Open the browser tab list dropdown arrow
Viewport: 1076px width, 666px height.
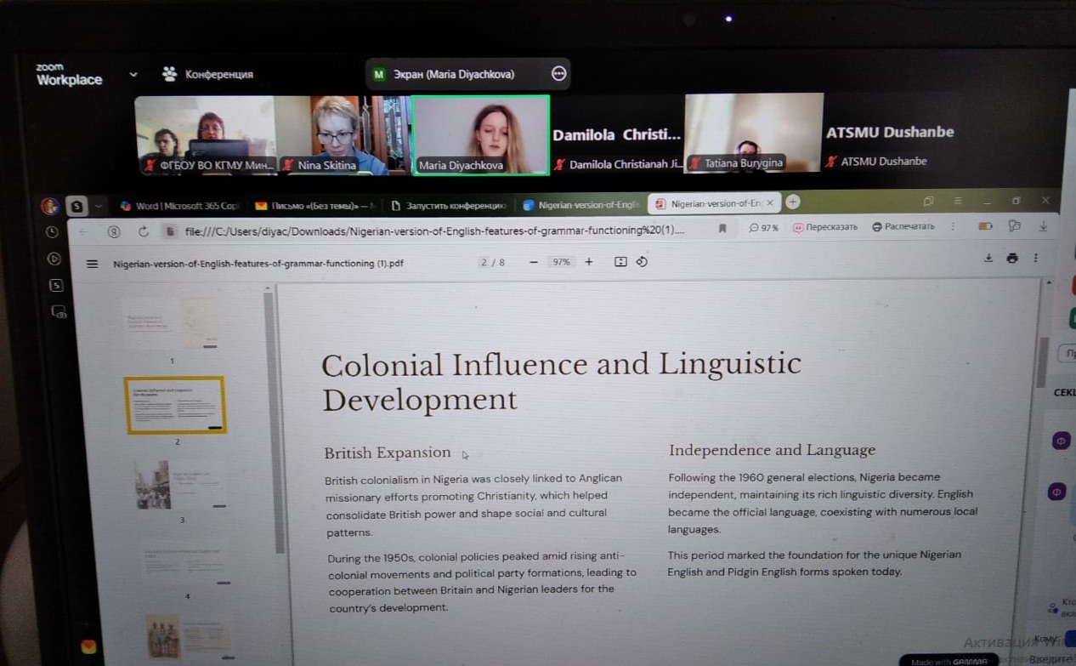99,206
